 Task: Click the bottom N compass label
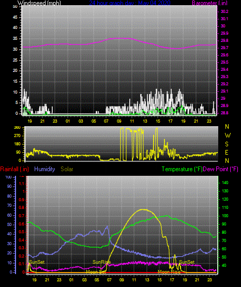[227, 160]
